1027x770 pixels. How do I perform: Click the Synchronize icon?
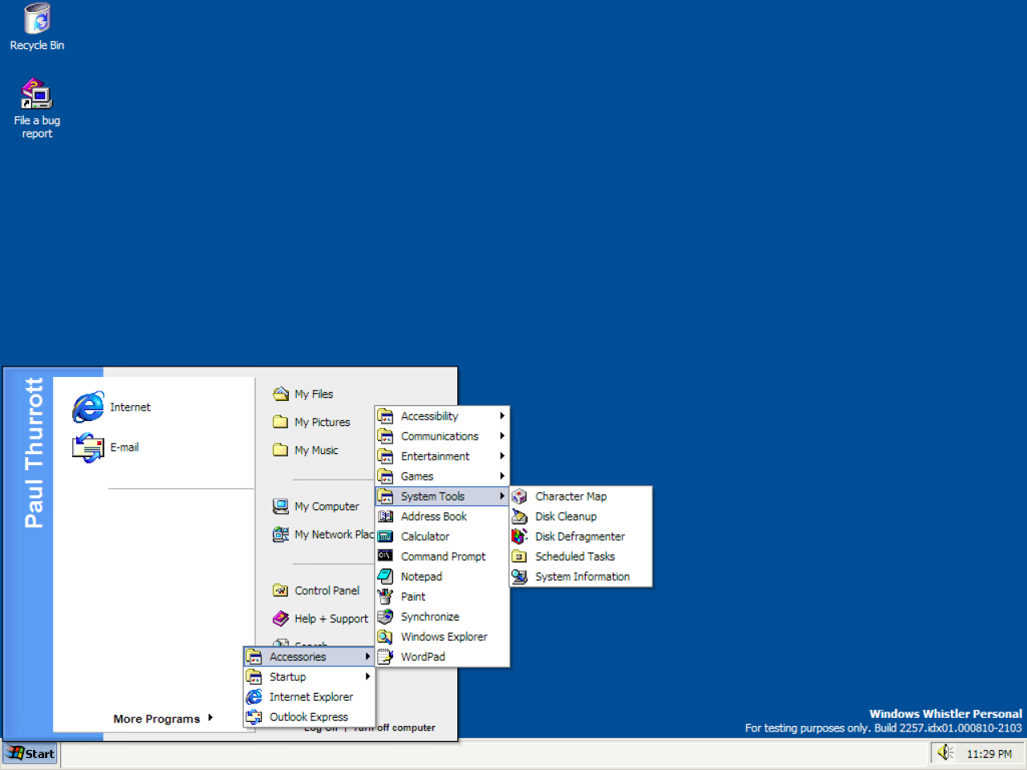(385, 617)
